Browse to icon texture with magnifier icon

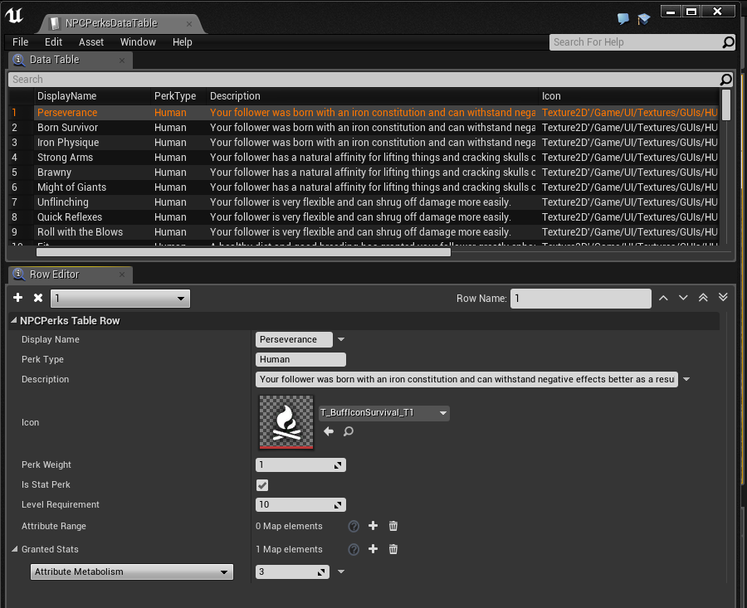(349, 431)
